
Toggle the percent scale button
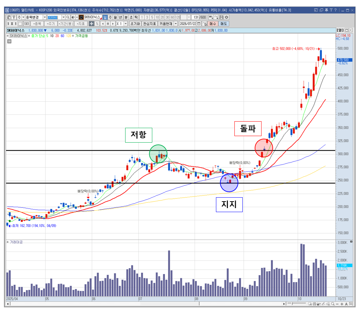pos(97,24)
